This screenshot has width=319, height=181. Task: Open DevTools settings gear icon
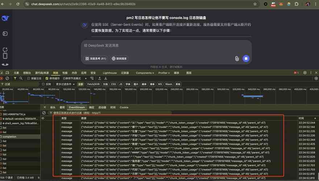point(305,73)
